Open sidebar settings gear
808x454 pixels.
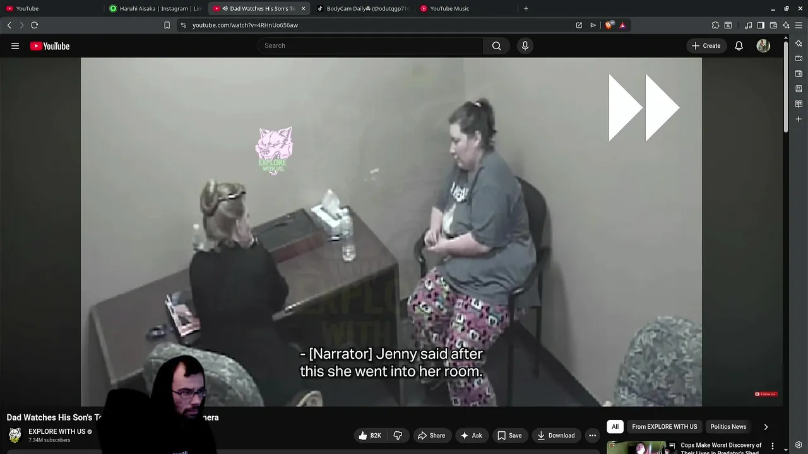799,445
